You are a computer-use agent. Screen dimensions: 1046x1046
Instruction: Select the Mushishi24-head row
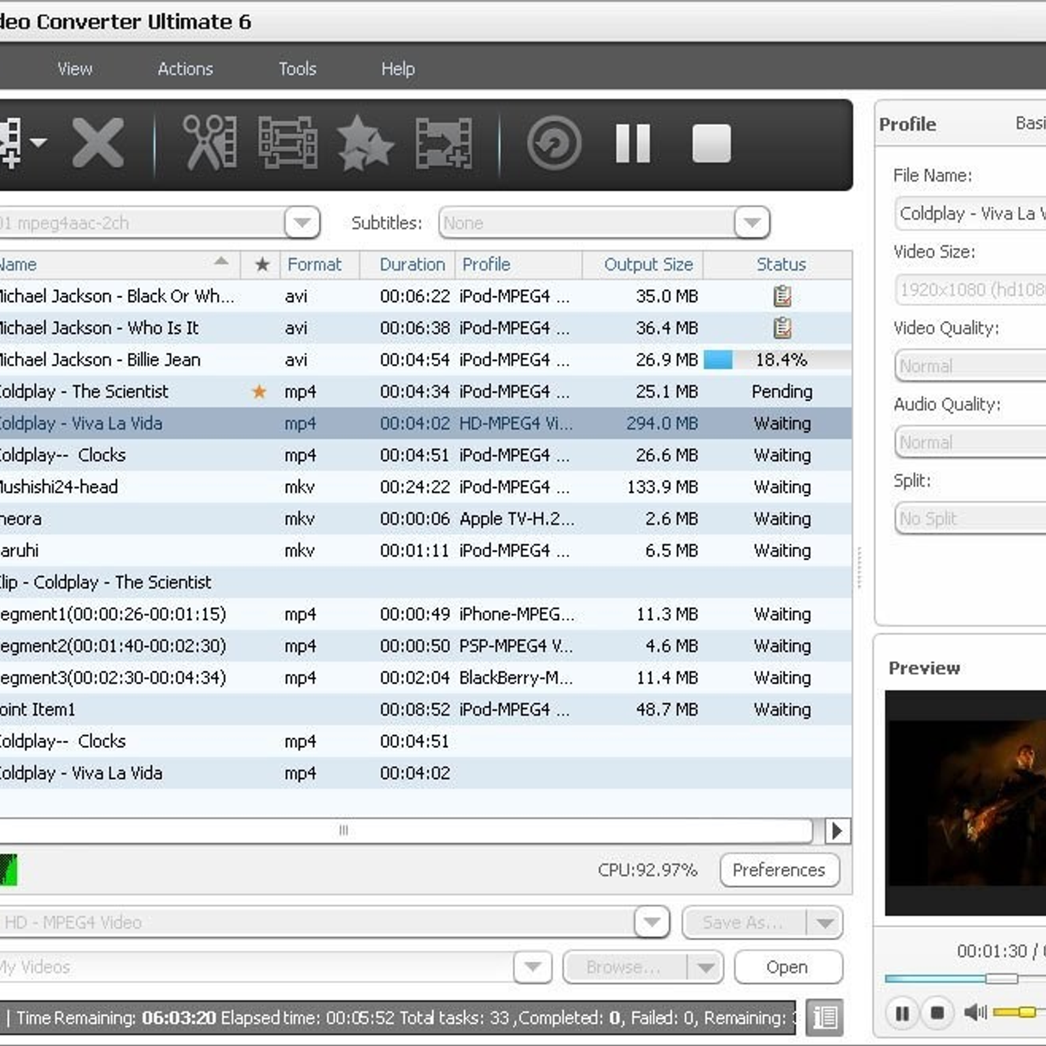[426, 487]
